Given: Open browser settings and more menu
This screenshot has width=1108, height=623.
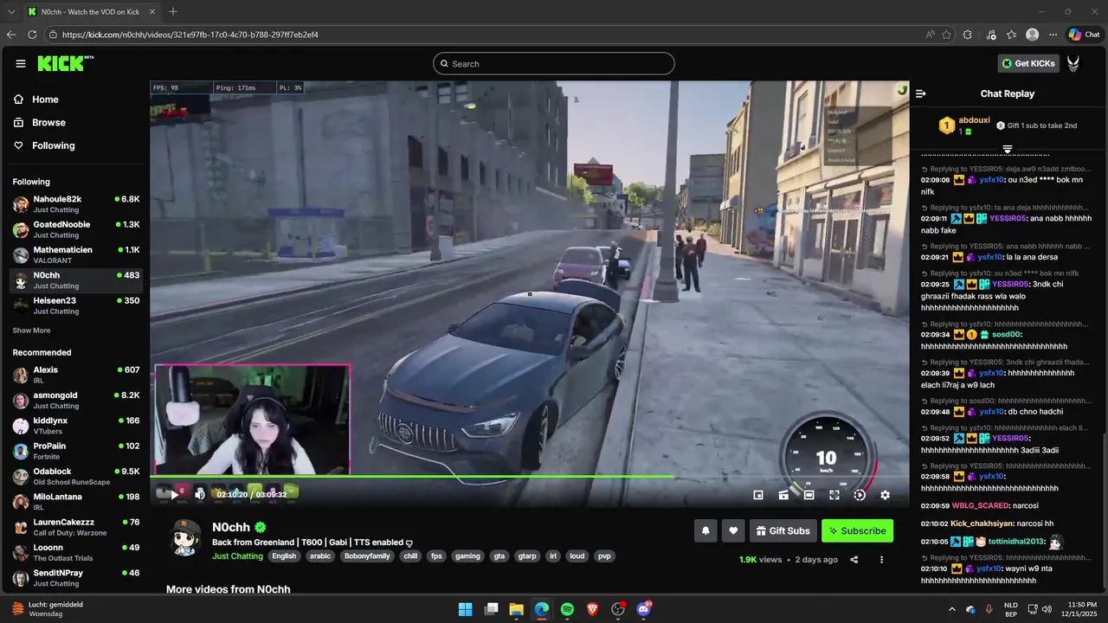Looking at the screenshot, I should tap(1053, 35).
